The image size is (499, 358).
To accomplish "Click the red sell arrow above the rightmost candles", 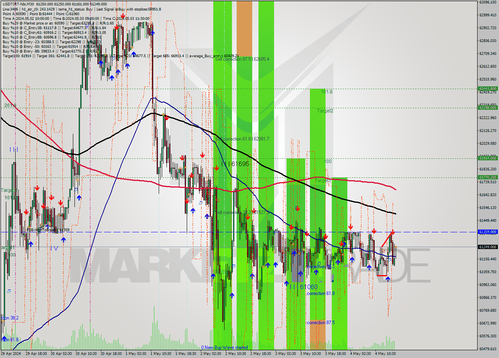I will coord(393,232).
